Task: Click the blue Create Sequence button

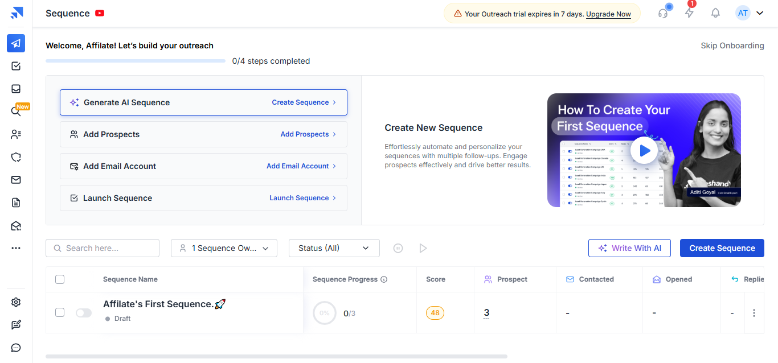Action: tap(722, 248)
